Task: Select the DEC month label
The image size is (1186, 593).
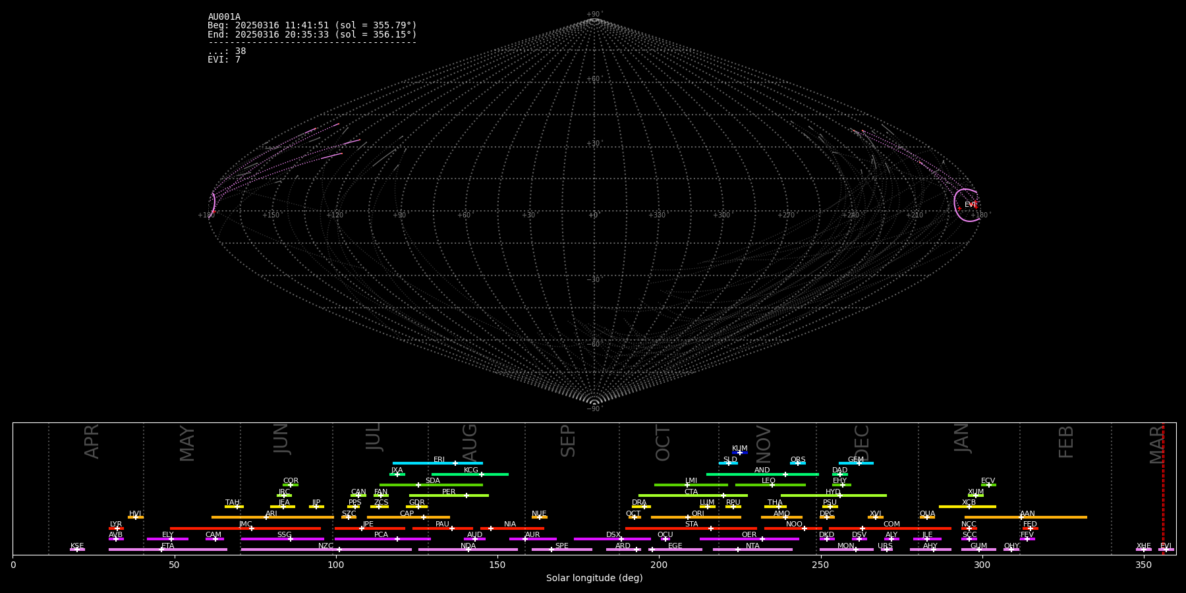Action: click(x=862, y=443)
